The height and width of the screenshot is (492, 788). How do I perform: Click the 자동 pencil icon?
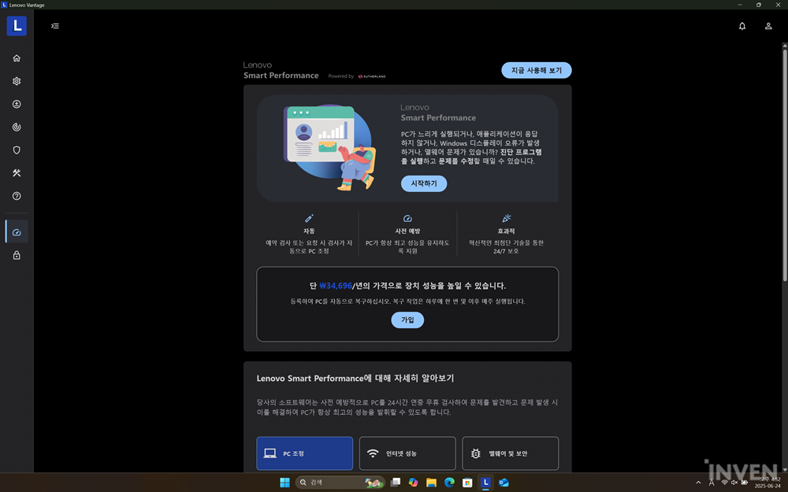(x=309, y=218)
